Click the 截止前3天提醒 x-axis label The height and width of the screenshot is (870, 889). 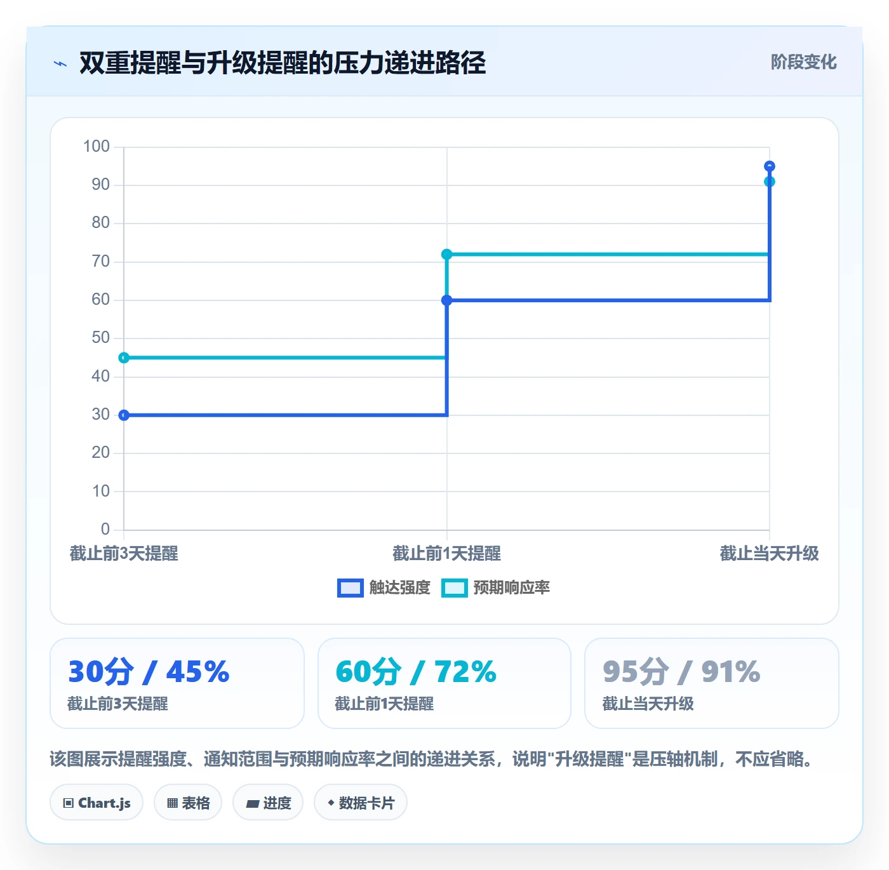124,554
